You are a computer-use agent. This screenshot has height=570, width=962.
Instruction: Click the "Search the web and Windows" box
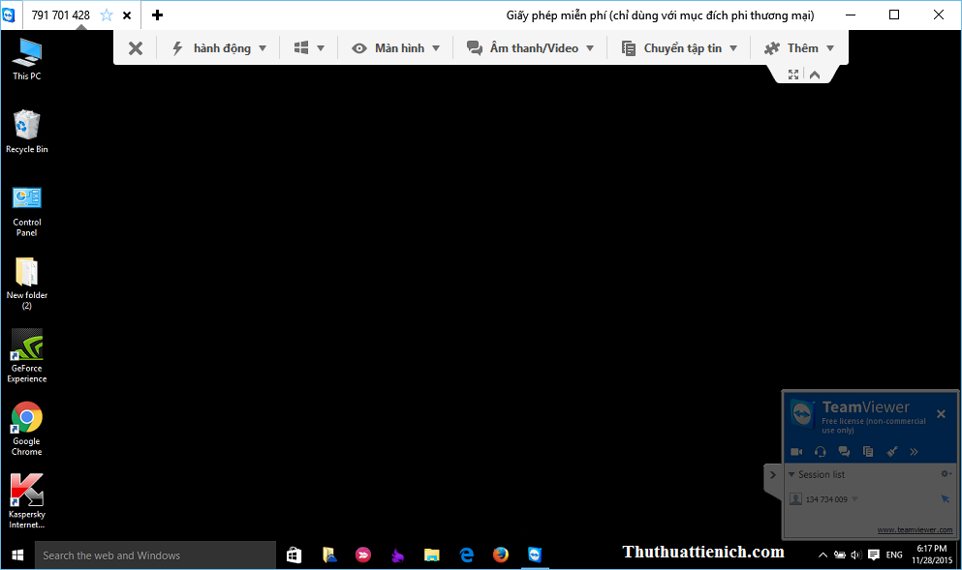click(155, 555)
